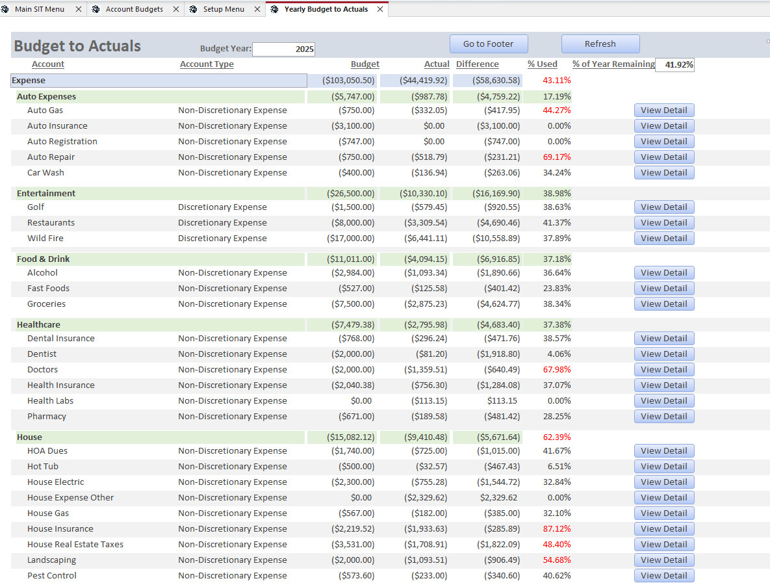Open View Detail for Doctors
770x583 pixels.
tap(664, 370)
